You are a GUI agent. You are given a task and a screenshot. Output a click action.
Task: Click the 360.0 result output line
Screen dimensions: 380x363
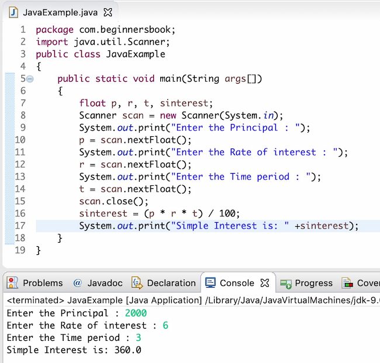pyautogui.click(x=74, y=350)
